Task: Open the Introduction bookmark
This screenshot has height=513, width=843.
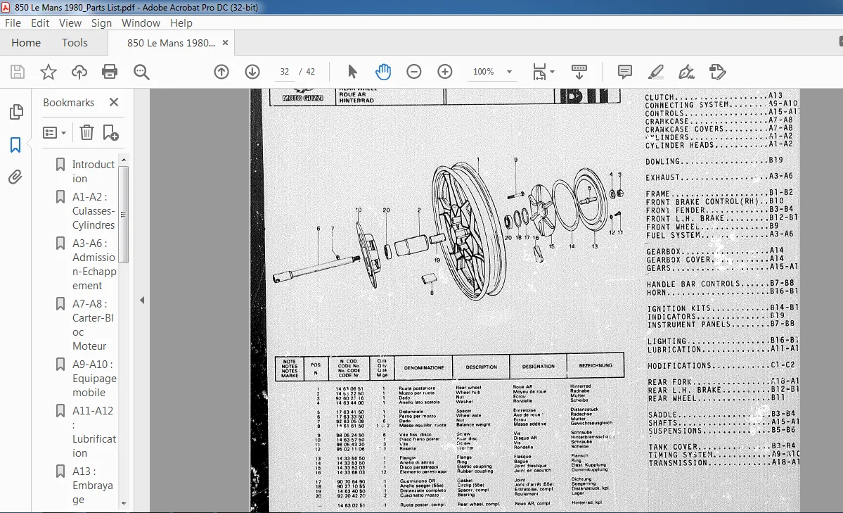Action: coord(94,171)
